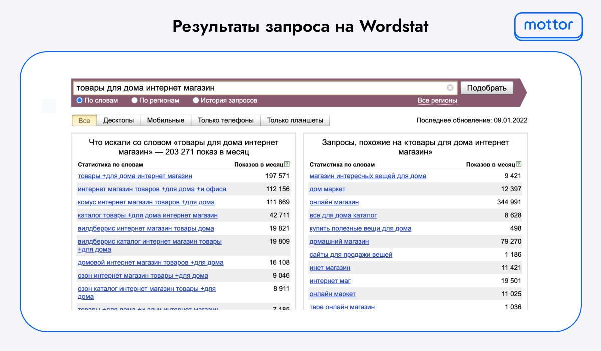601x351 pixels.
Task: Click the value '42 711'
Action: click(279, 215)
